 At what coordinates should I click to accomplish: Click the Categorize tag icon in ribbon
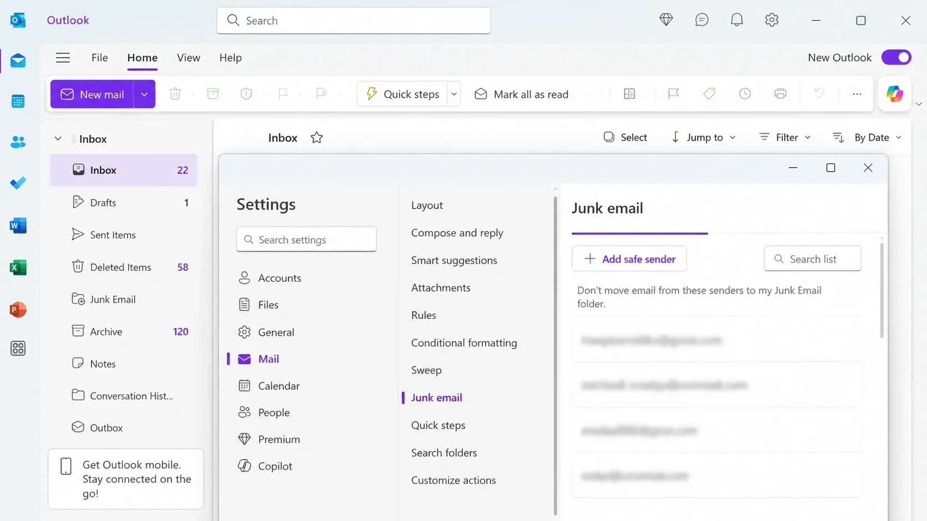(709, 94)
